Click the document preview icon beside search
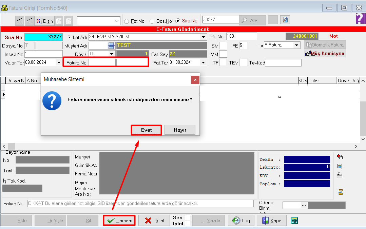The image size is (366, 229). 285,20
